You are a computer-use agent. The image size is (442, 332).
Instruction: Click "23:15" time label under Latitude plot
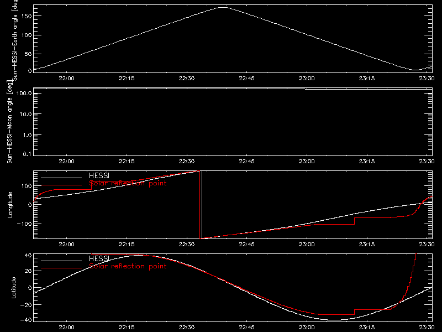pos(367,327)
